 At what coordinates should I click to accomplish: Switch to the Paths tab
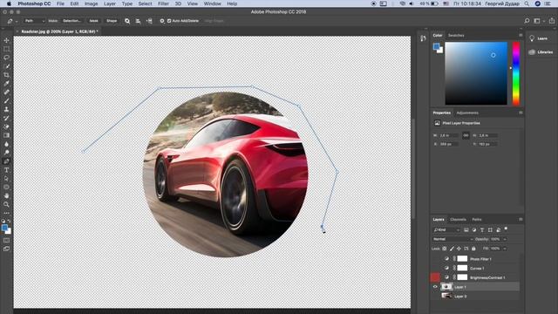477,219
